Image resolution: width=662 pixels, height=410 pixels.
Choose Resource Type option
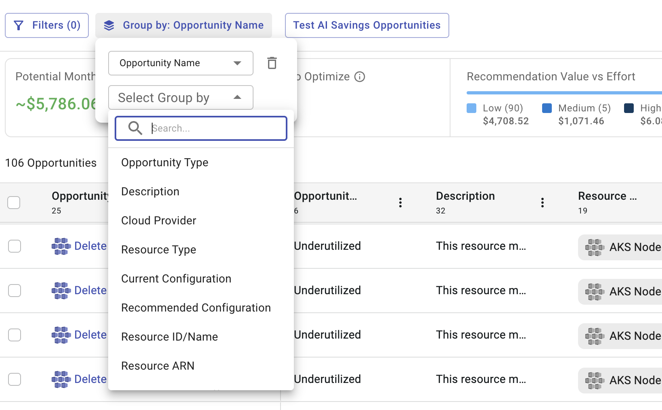(x=159, y=250)
